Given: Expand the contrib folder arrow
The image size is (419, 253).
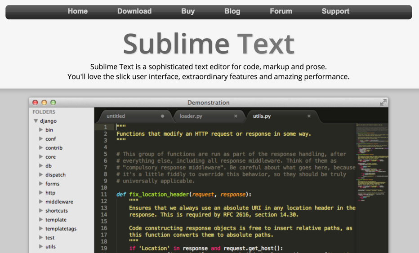Looking at the screenshot, I should pyautogui.click(x=41, y=148).
